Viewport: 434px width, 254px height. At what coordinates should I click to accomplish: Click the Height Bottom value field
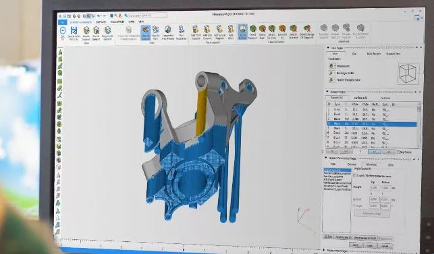[x=385, y=188]
